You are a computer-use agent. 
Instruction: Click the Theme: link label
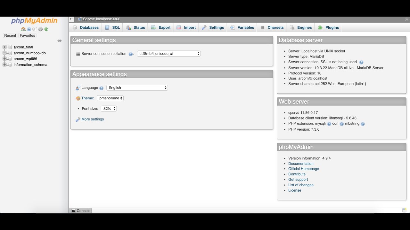click(88, 98)
